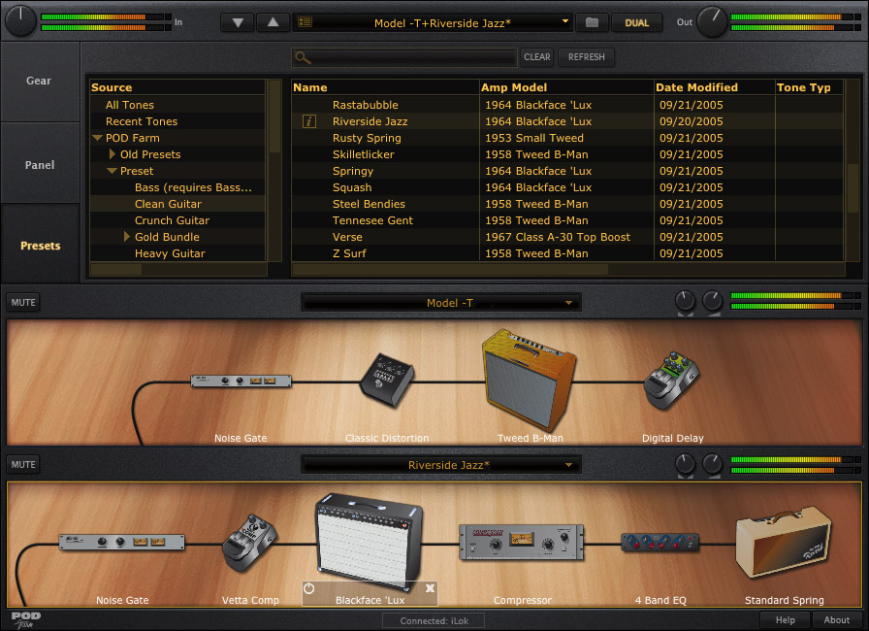
Task: Select the Z Surf preset row
Action: point(567,253)
